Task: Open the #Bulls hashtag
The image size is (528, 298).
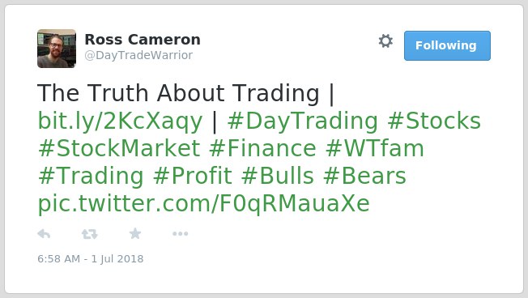Action: (x=278, y=176)
